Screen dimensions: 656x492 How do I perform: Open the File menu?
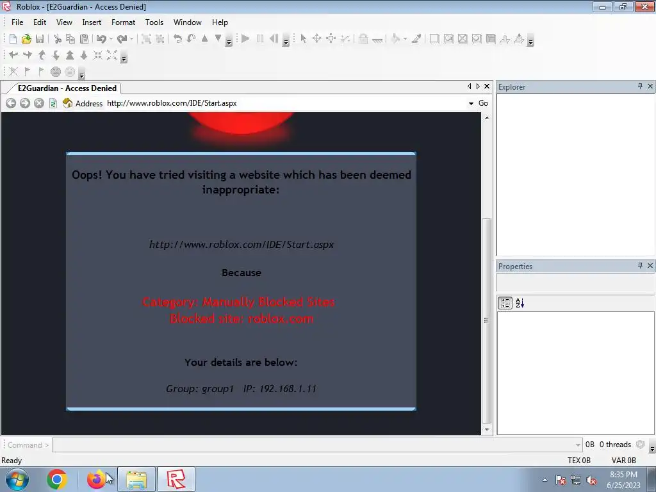point(17,22)
